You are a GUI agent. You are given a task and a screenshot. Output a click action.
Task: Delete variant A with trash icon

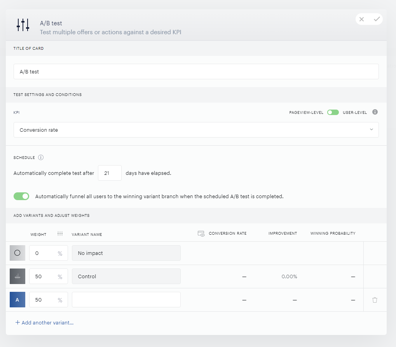(375, 300)
